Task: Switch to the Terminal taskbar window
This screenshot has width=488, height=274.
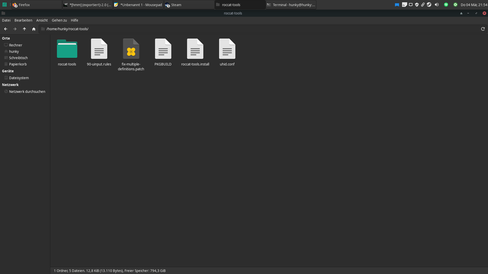Action: (291, 5)
